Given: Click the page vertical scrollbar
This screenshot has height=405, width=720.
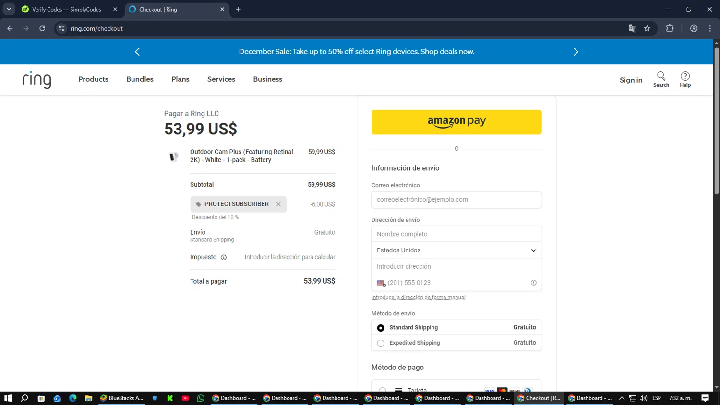Looking at the screenshot, I should [716, 120].
